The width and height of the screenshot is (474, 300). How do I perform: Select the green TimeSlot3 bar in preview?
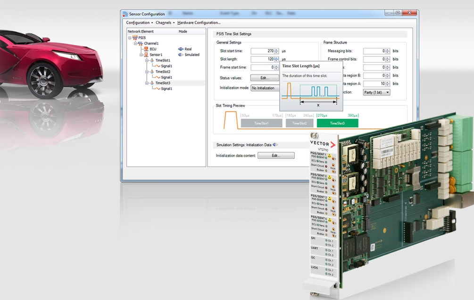point(337,123)
